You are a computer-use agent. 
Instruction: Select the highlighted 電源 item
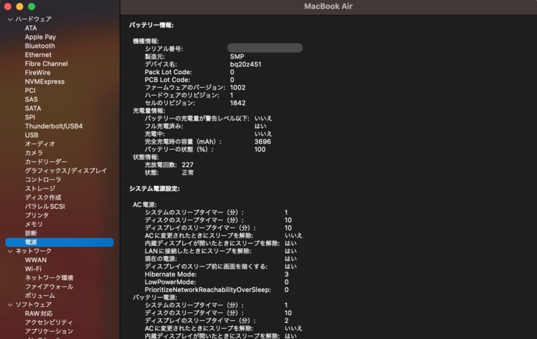pyautogui.click(x=60, y=242)
